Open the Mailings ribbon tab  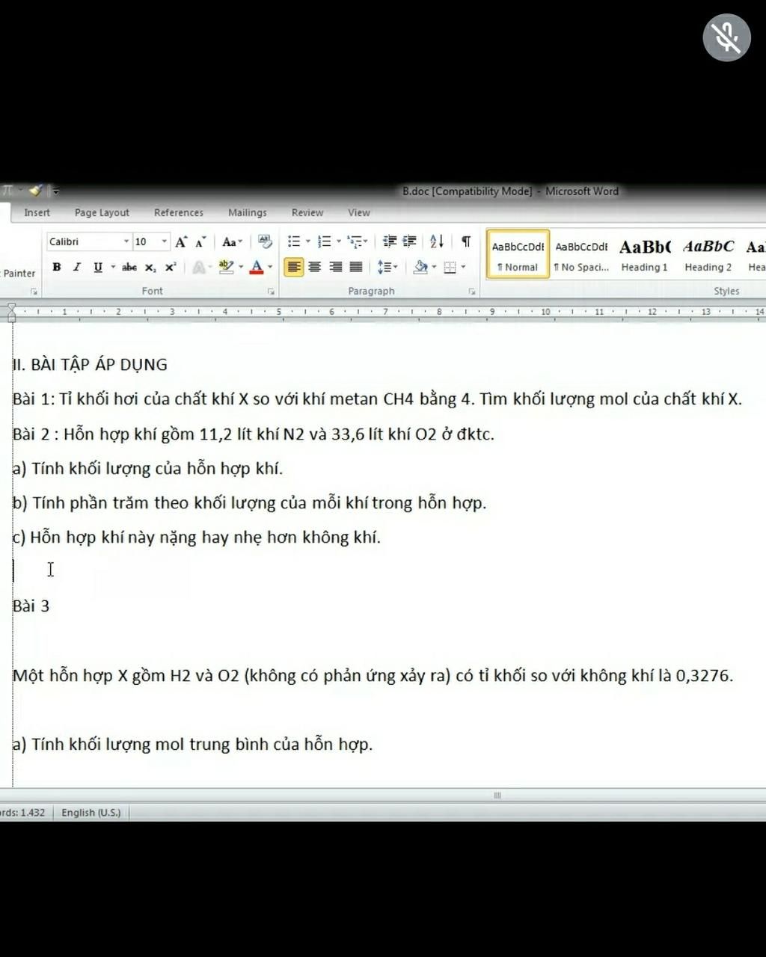(x=248, y=212)
